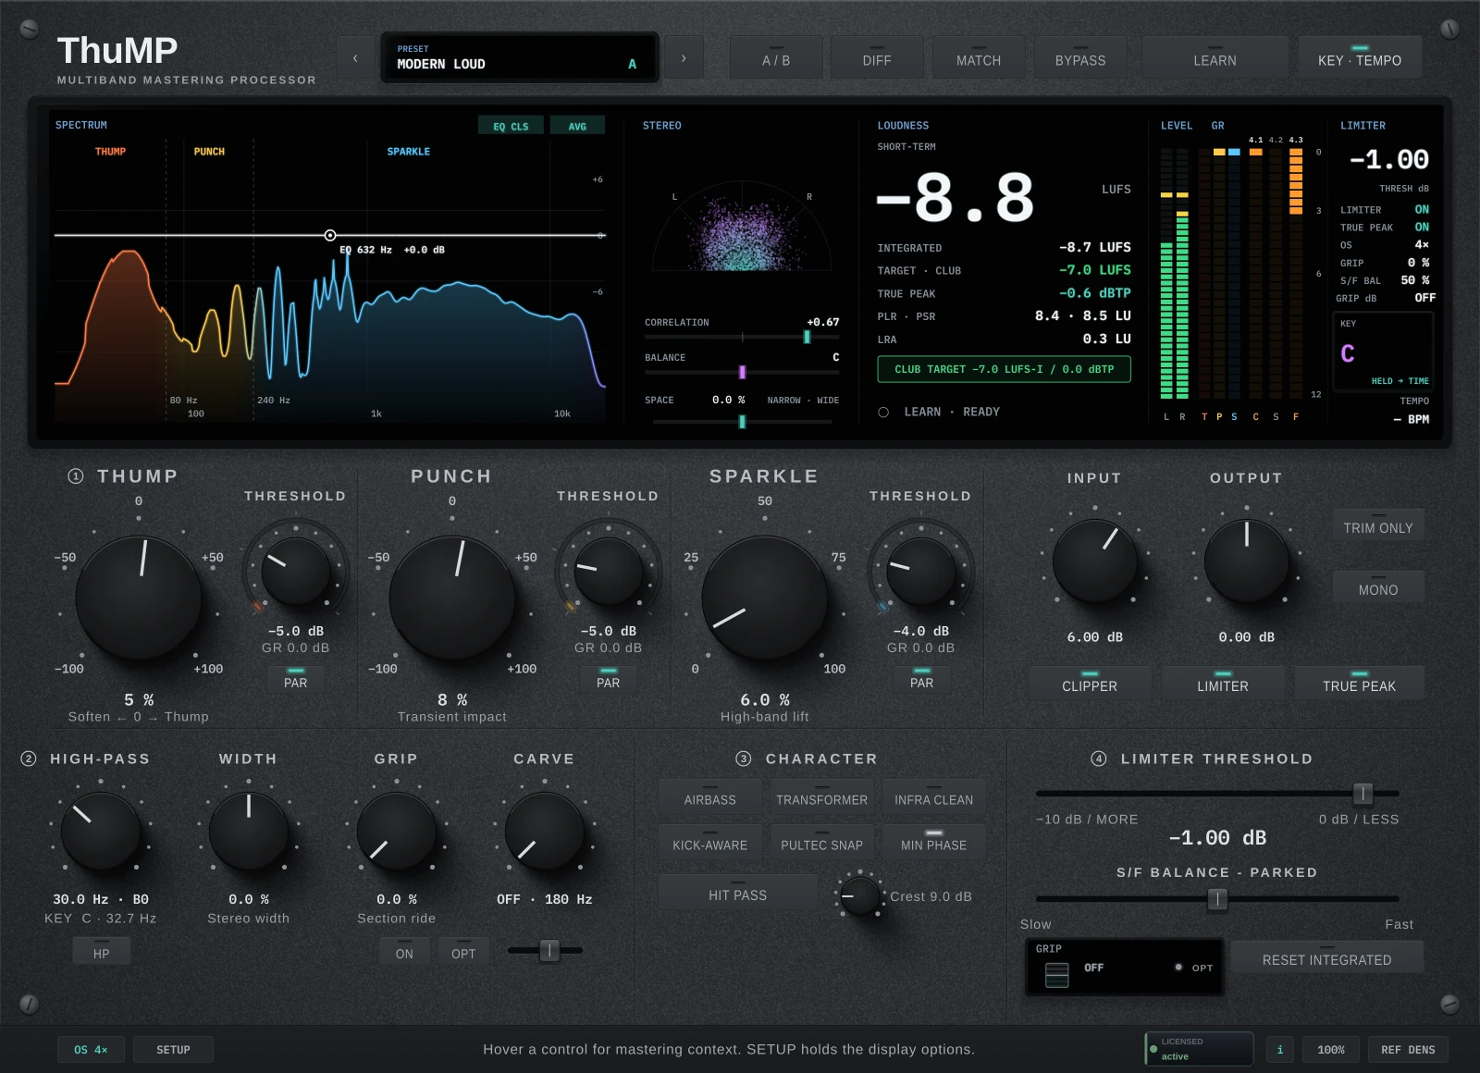
Task: Open the OS 4x oversampling selector
Action: pos(91,1050)
